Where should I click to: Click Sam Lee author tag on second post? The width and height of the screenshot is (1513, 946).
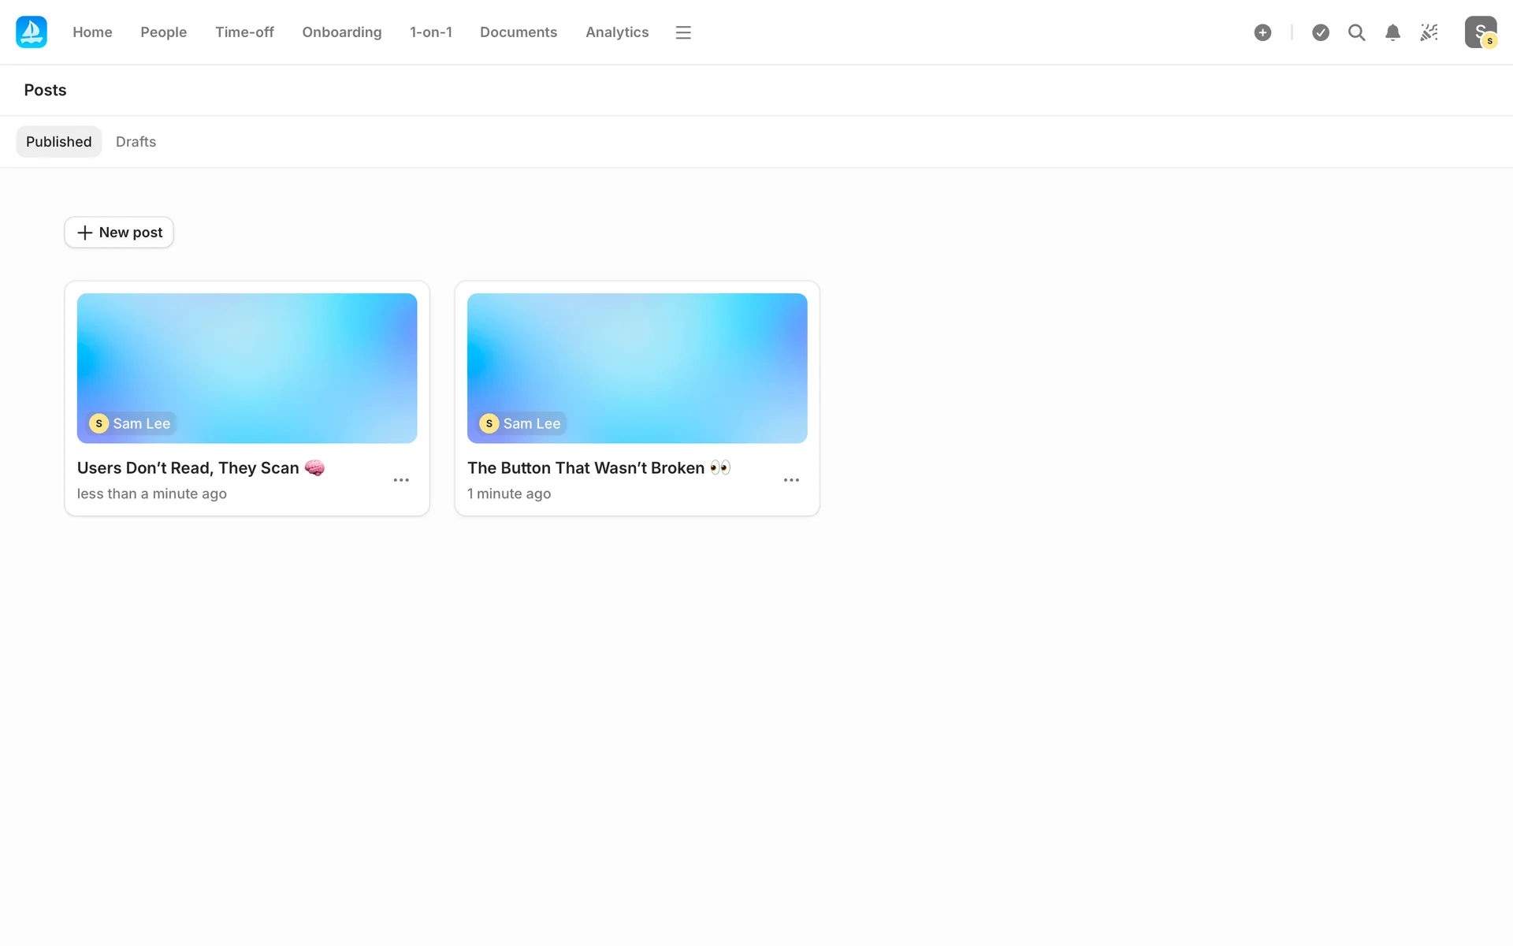point(522,423)
